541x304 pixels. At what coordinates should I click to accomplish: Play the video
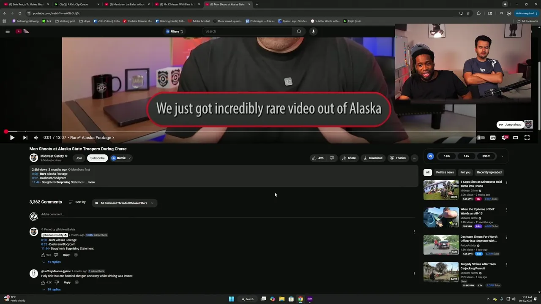click(12, 138)
